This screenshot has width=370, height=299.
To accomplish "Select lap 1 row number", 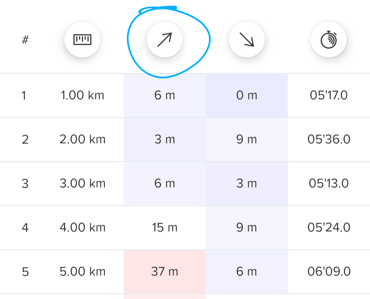I will (24, 95).
